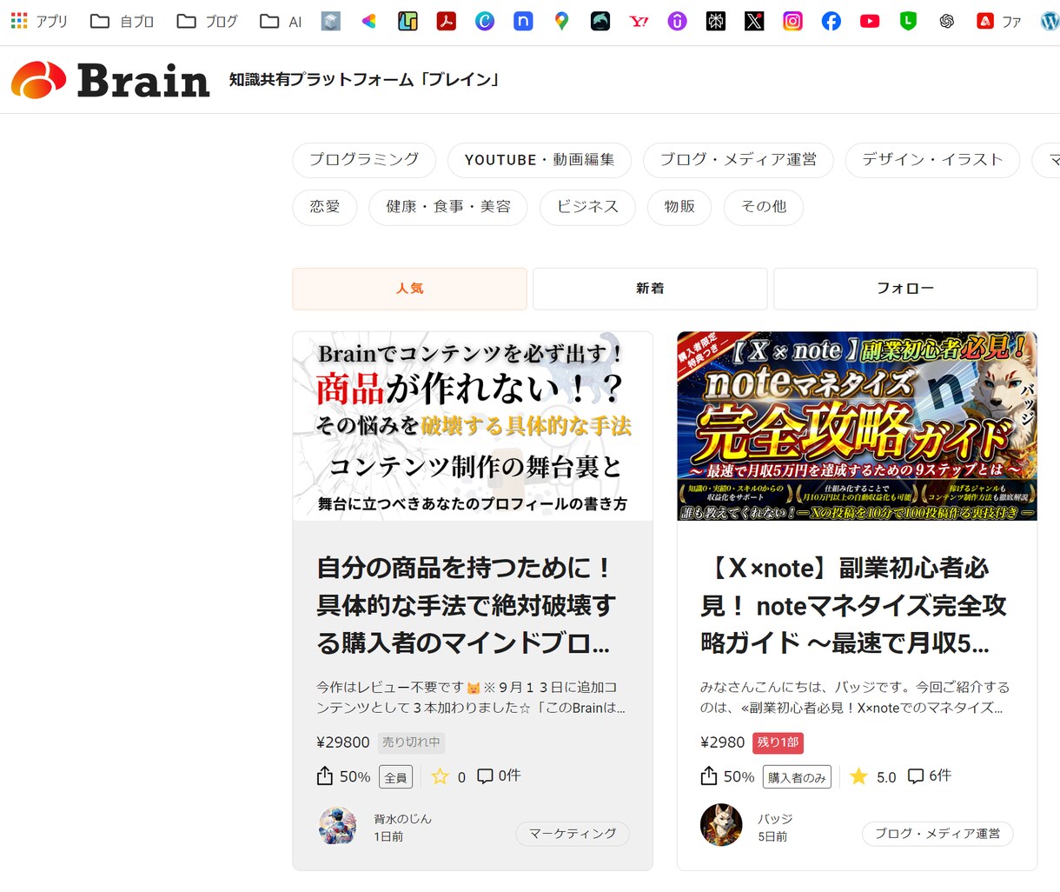Select the 健康・食事・美容 category
Screen dimensions: 1060x892
click(x=448, y=207)
